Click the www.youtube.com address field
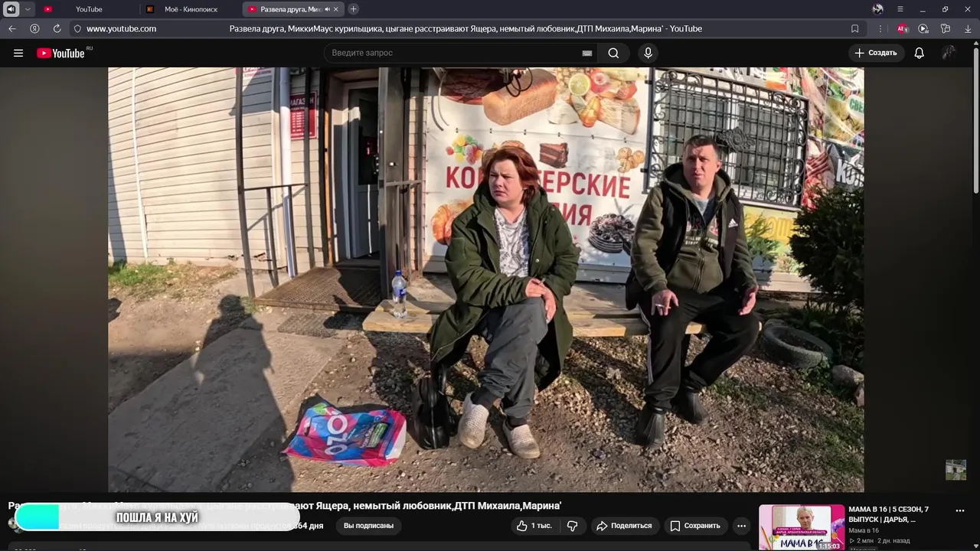The width and height of the screenshot is (980, 551). (x=121, y=28)
